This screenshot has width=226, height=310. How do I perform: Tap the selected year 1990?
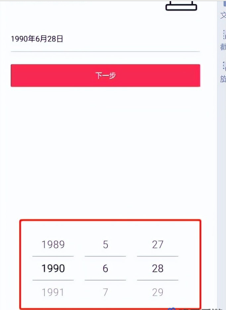pos(53,268)
